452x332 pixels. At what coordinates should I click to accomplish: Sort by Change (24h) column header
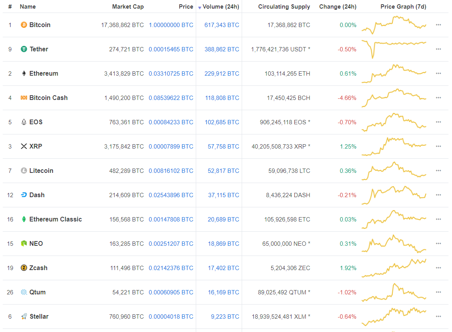(337, 7)
